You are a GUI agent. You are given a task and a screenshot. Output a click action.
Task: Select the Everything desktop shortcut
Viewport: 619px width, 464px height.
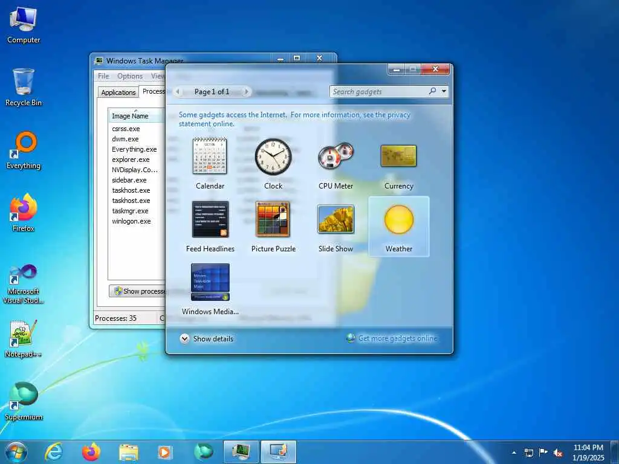(x=24, y=150)
